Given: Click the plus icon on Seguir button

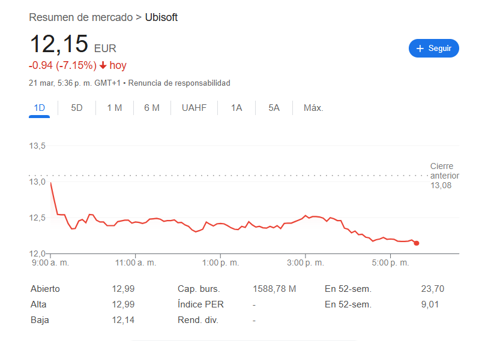Looking at the screenshot, I should pos(420,49).
